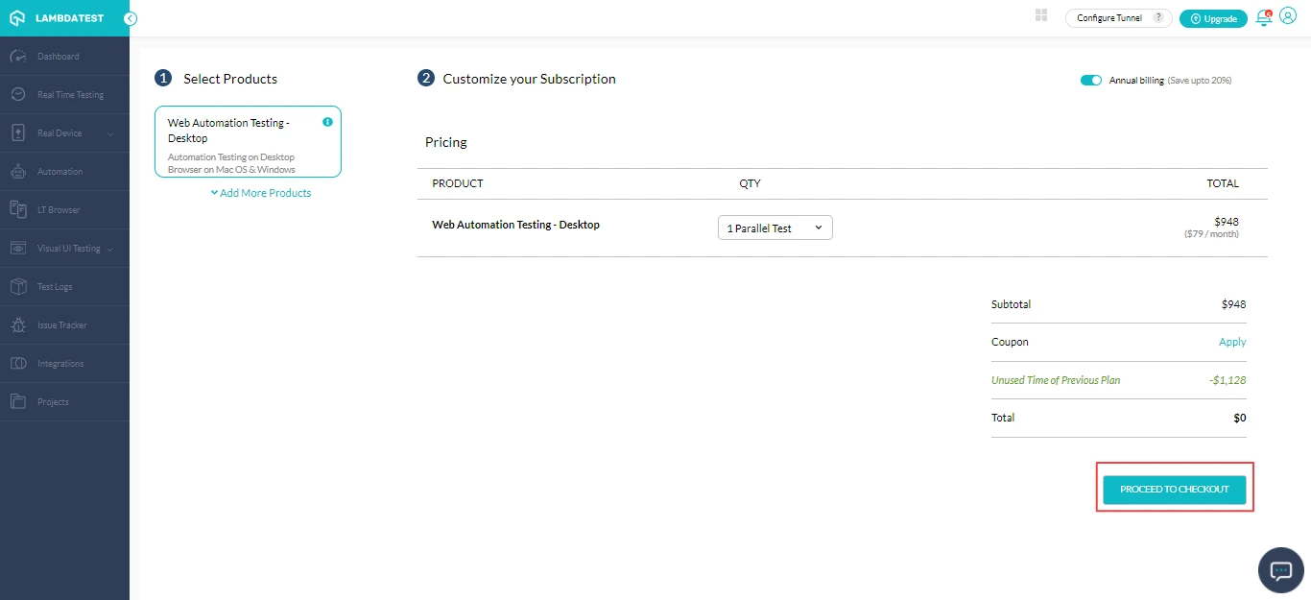The image size is (1311, 600).
Task: Open the notifications bell icon
Action: pos(1264,17)
